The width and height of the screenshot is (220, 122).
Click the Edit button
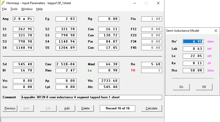pos(48,108)
